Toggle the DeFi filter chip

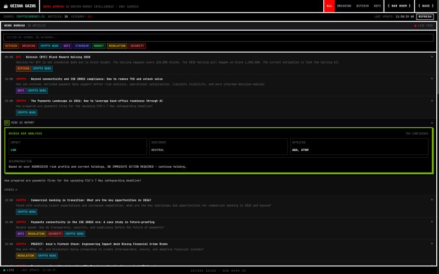67,46
